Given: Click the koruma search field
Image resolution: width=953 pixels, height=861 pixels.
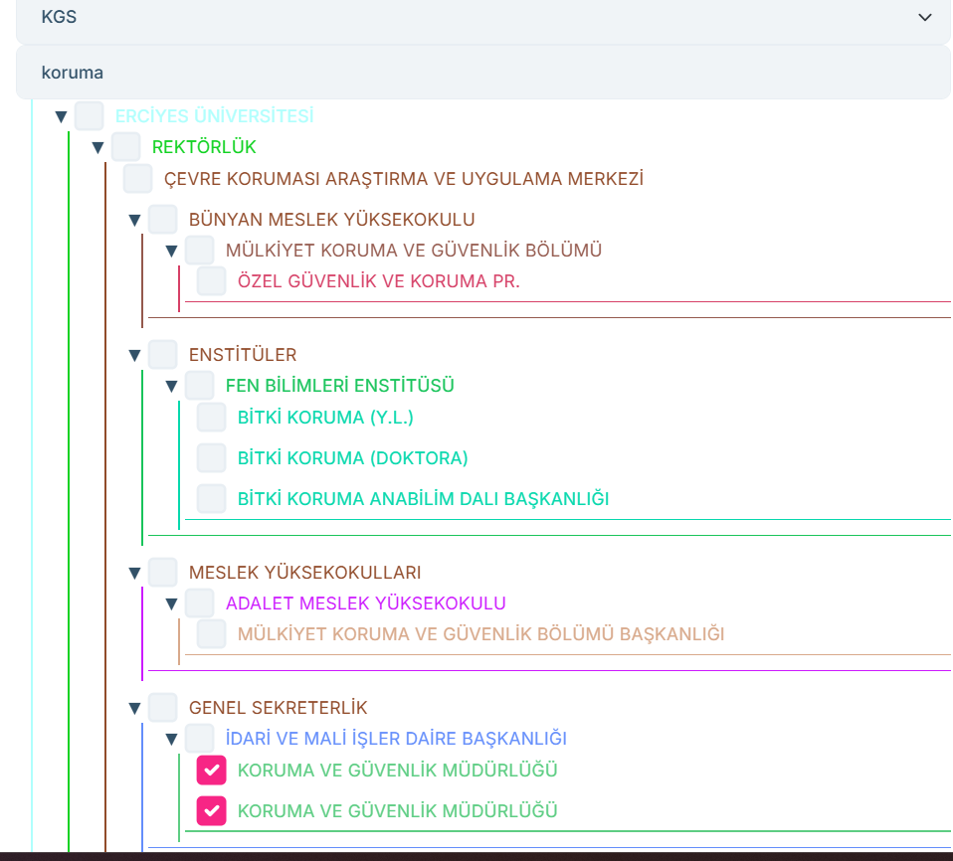Looking at the screenshot, I should pyautogui.click(x=482, y=73).
